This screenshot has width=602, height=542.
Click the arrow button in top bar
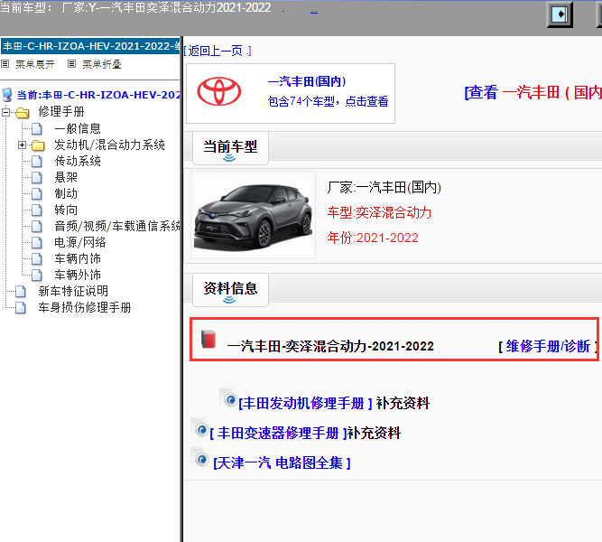tap(560, 15)
